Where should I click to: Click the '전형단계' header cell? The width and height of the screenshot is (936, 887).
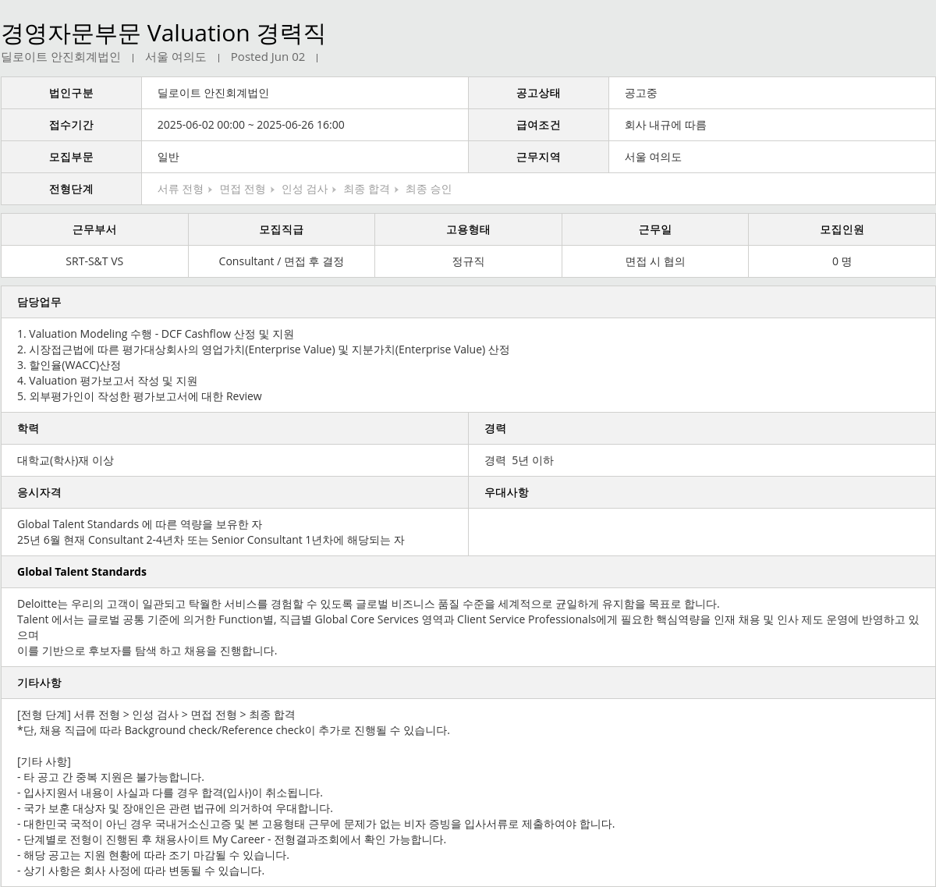pyautogui.click(x=71, y=189)
